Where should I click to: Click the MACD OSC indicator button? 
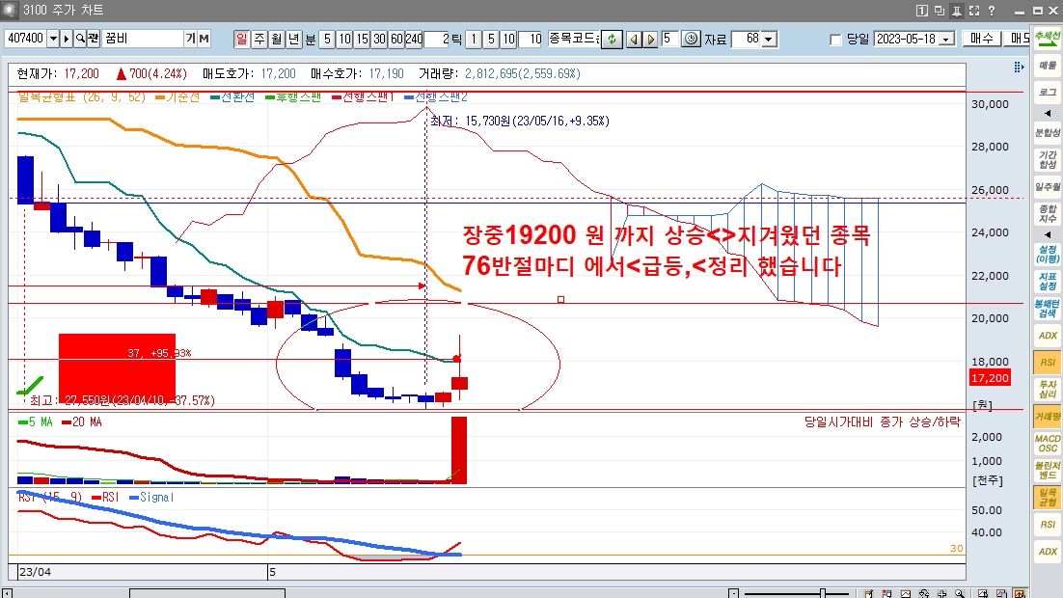pyautogui.click(x=1048, y=444)
